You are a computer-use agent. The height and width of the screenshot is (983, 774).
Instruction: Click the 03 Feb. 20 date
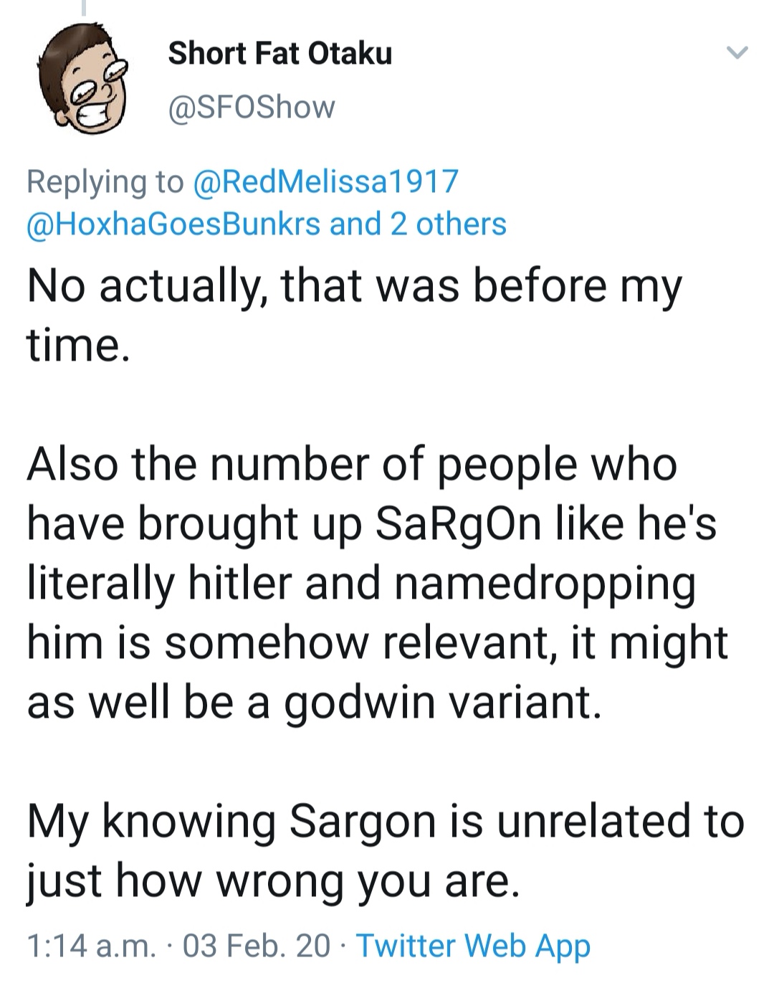click(257, 946)
